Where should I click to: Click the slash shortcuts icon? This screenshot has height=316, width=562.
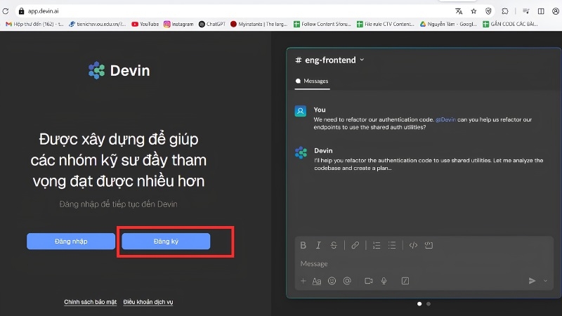405,281
